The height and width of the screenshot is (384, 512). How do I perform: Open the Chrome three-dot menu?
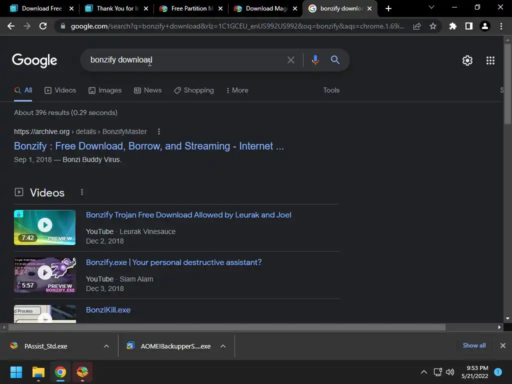pos(501,26)
